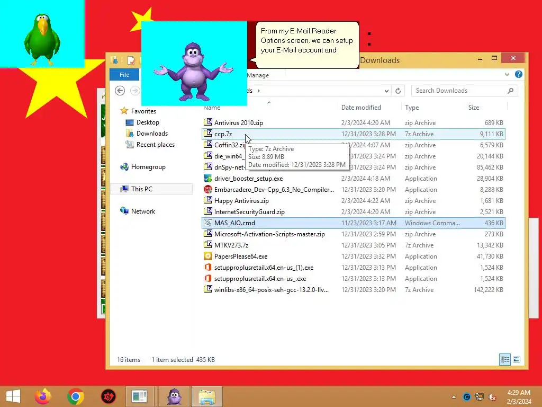The image size is (542, 407).
Task: Open the Manage ribbon tab
Action: pyautogui.click(x=258, y=75)
